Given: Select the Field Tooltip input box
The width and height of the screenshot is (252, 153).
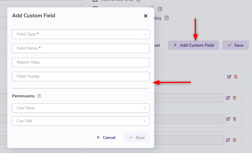Looking at the screenshot, I should [x=80, y=76].
